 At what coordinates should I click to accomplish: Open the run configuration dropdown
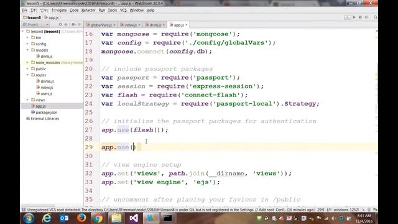click(347, 17)
